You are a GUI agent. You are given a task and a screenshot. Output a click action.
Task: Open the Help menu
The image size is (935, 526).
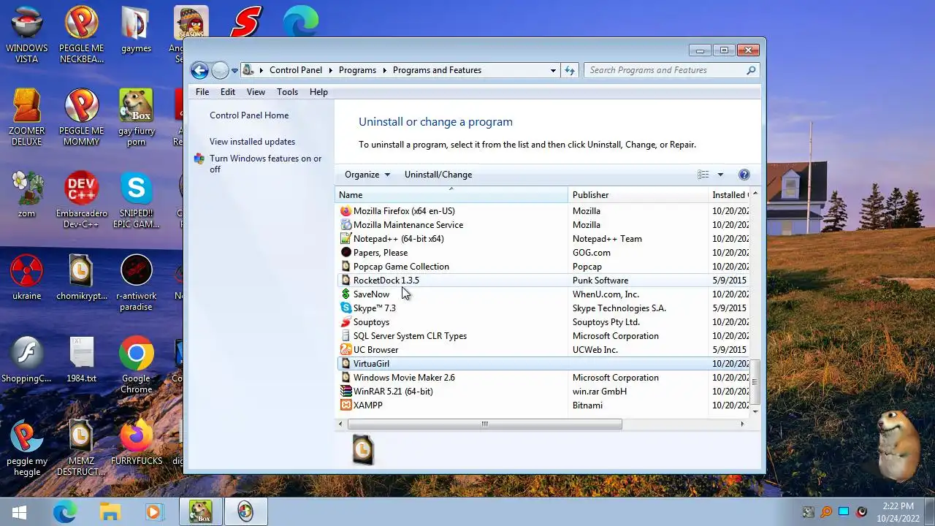pyautogui.click(x=318, y=92)
